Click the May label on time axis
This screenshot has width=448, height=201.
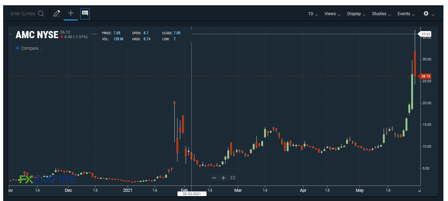point(360,190)
